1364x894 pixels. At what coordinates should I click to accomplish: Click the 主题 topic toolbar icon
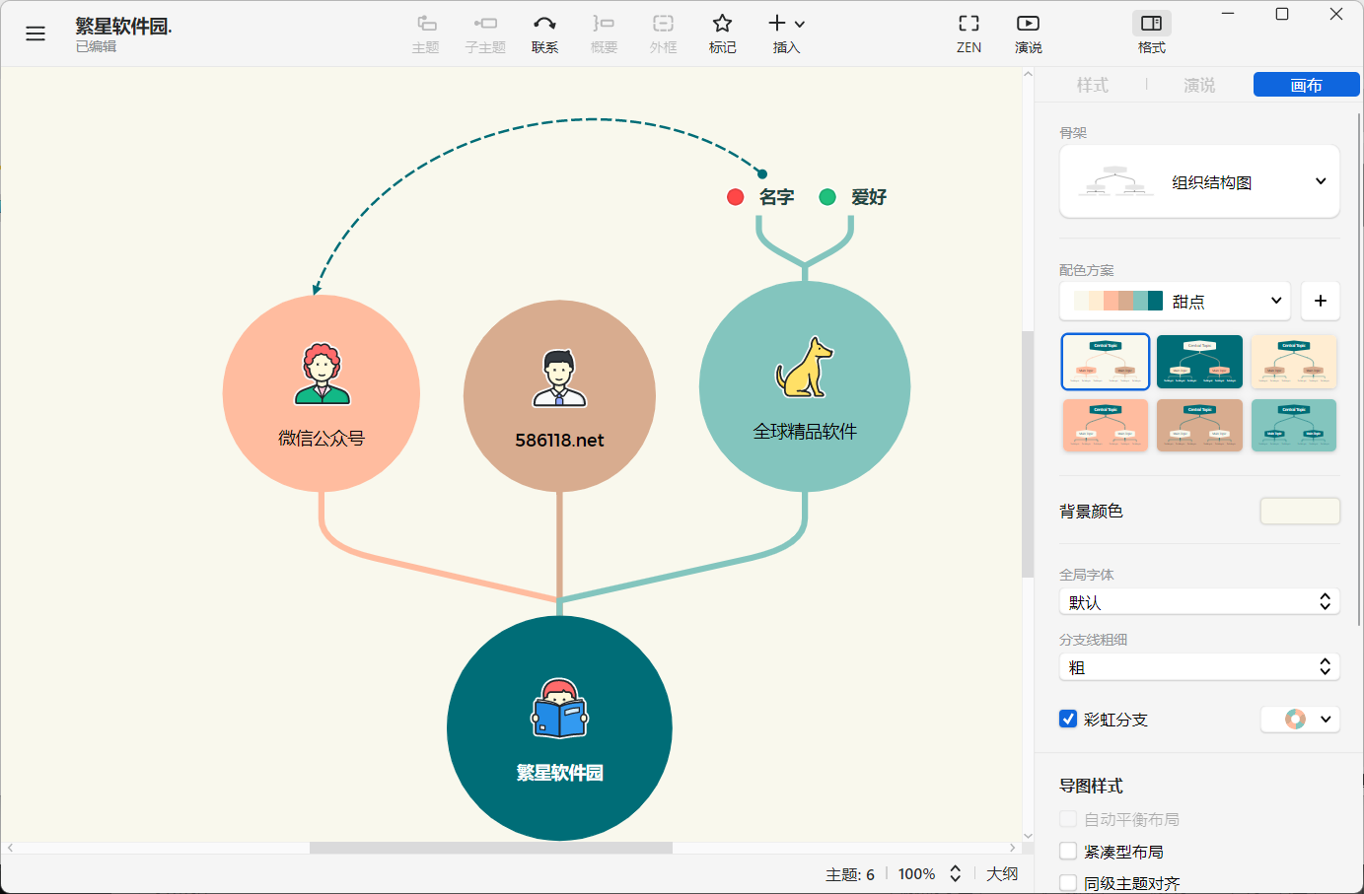point(426,34)
